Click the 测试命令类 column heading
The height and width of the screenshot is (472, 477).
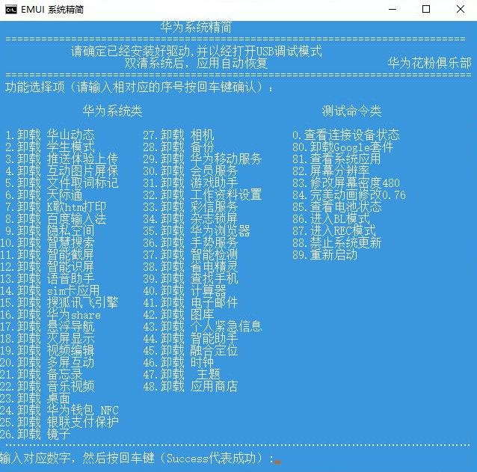point(351,111)
